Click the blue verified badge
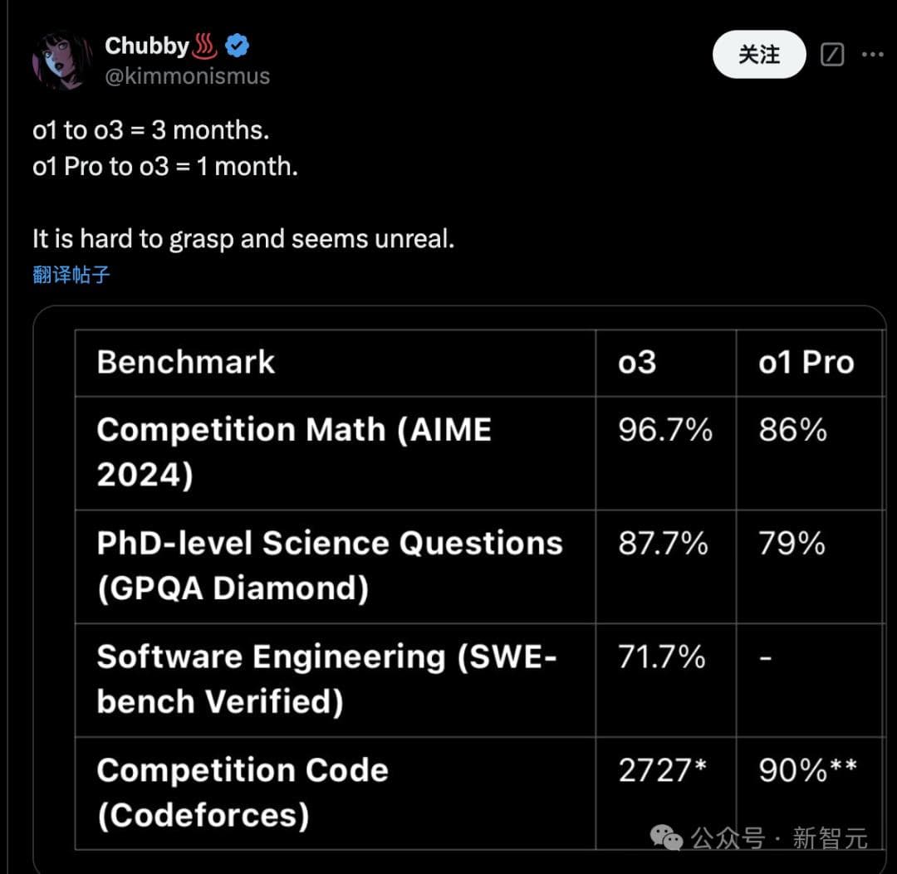The image size is (897, 874). [237, 46]
